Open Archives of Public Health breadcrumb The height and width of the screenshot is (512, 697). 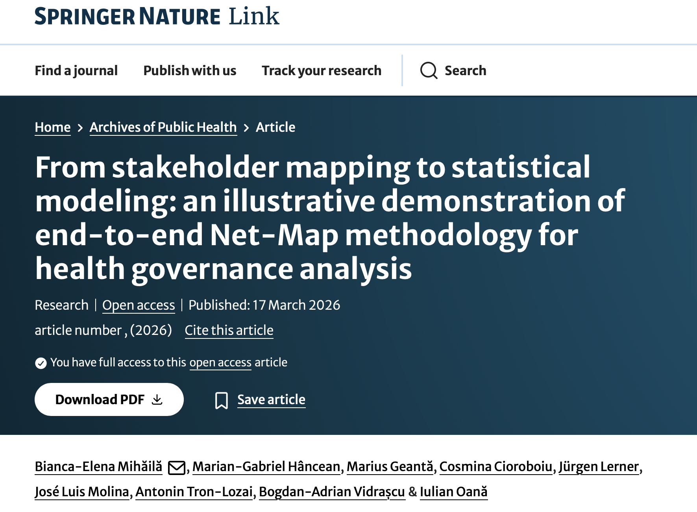pyautogui.click(x=163, y=128)
